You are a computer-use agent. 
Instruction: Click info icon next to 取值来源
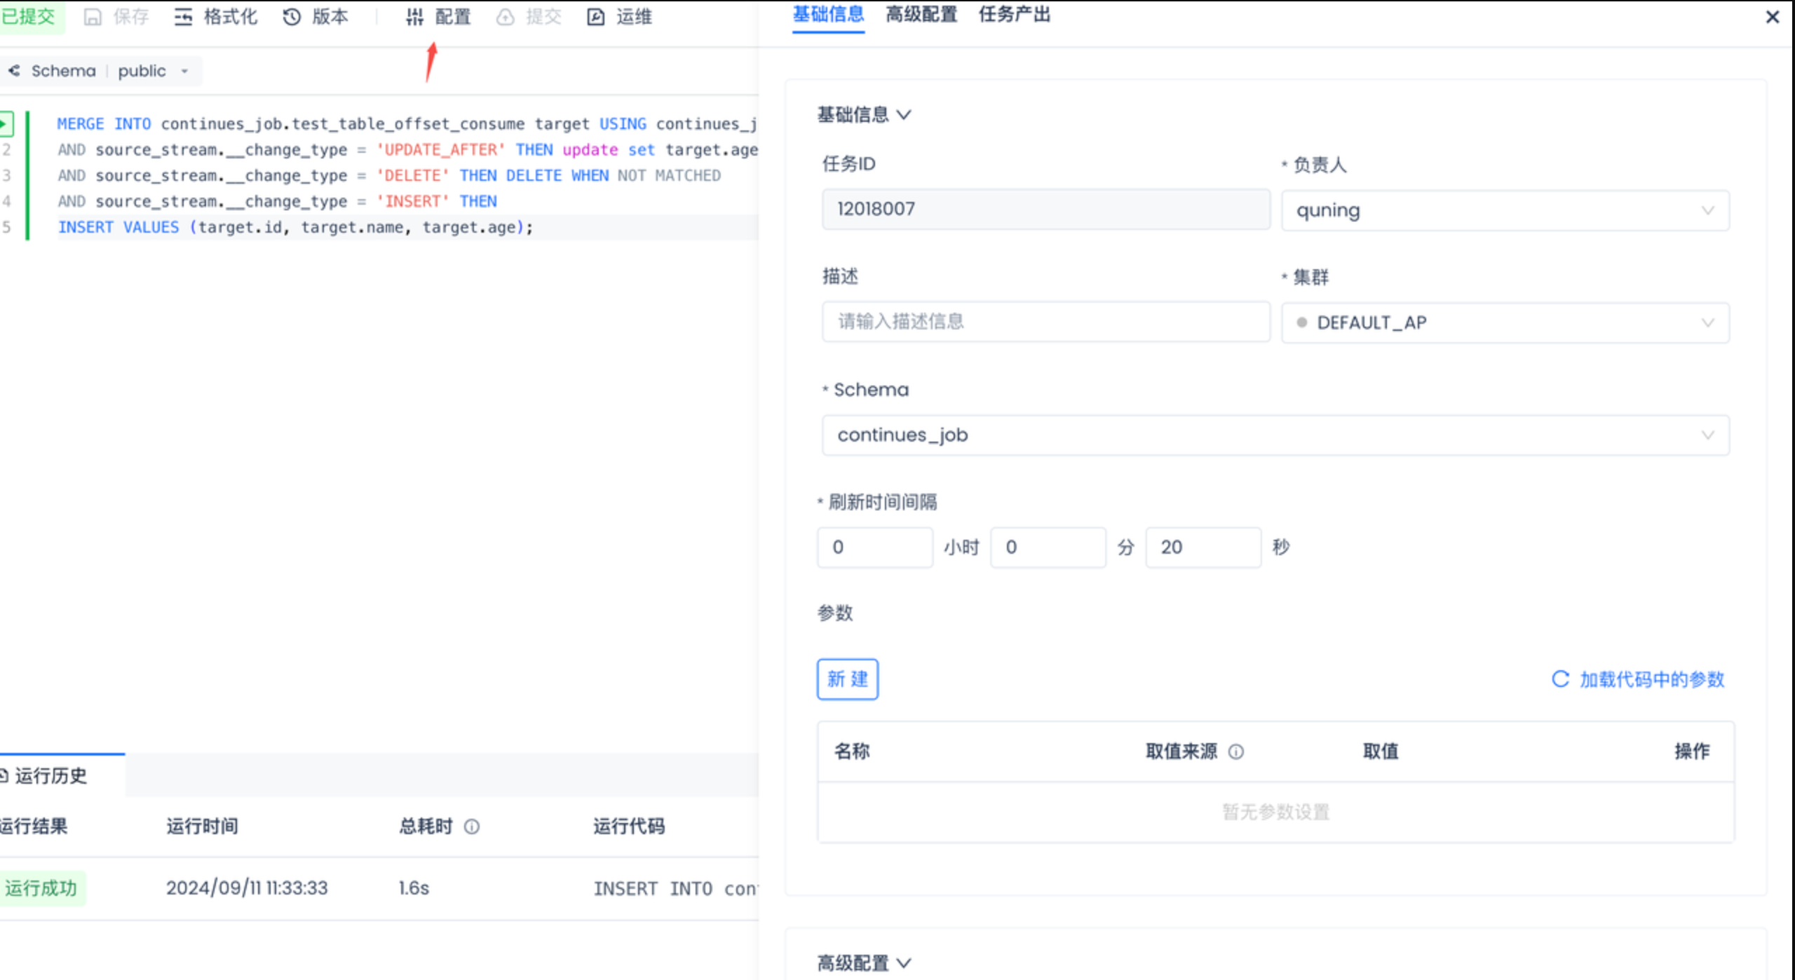click(1236, 751)
